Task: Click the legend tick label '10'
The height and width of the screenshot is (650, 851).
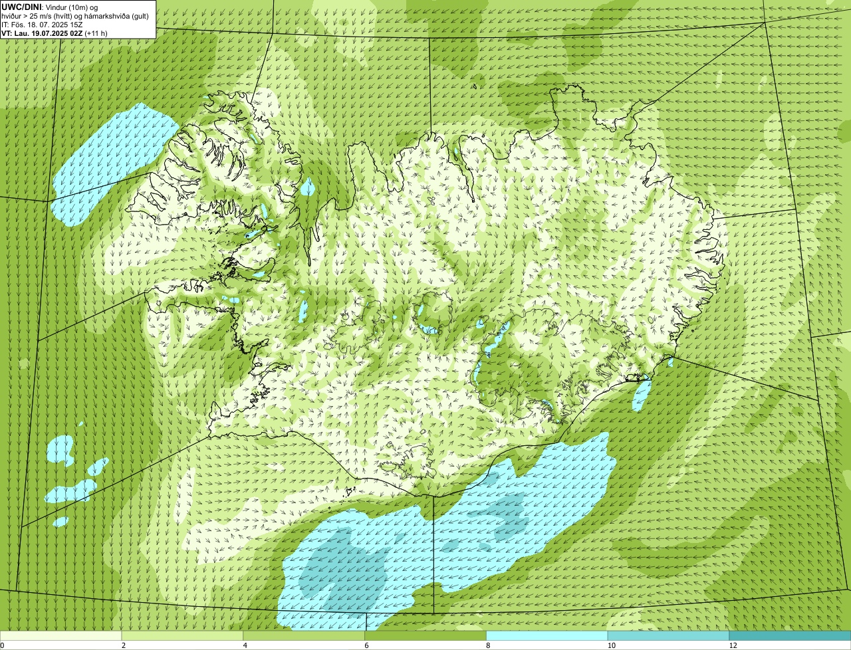Action: (611, 645)
